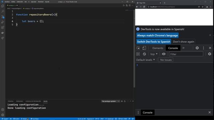
Task: Open the Docker view in activity bar
Action: (3, 33)
